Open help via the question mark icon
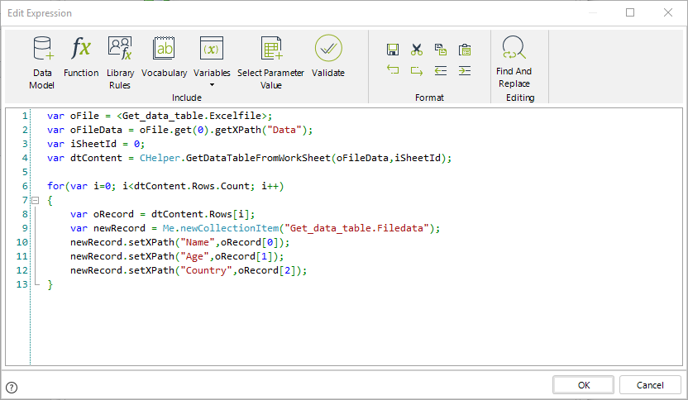The width and height of the screenshot is (688, 400). point(12,387)
